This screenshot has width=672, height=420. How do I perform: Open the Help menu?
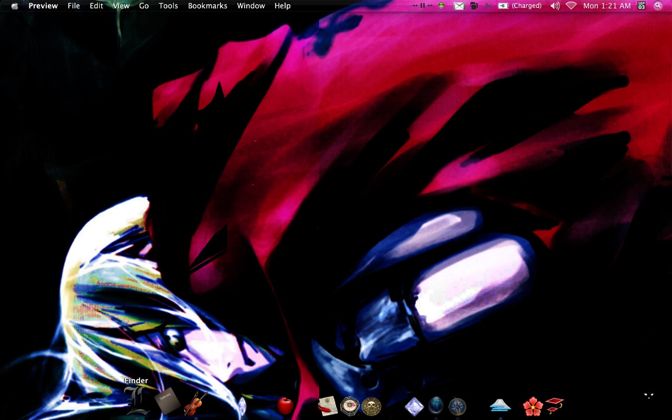click(x=282, y=6)
